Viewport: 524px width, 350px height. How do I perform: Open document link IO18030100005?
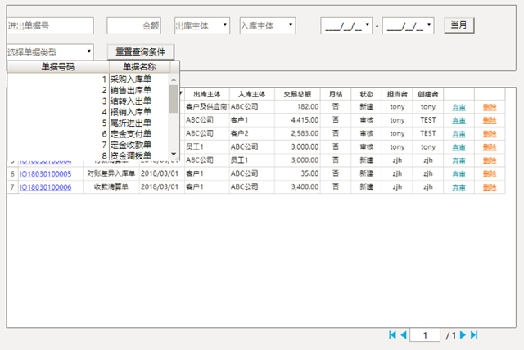(x=46, y=174)
